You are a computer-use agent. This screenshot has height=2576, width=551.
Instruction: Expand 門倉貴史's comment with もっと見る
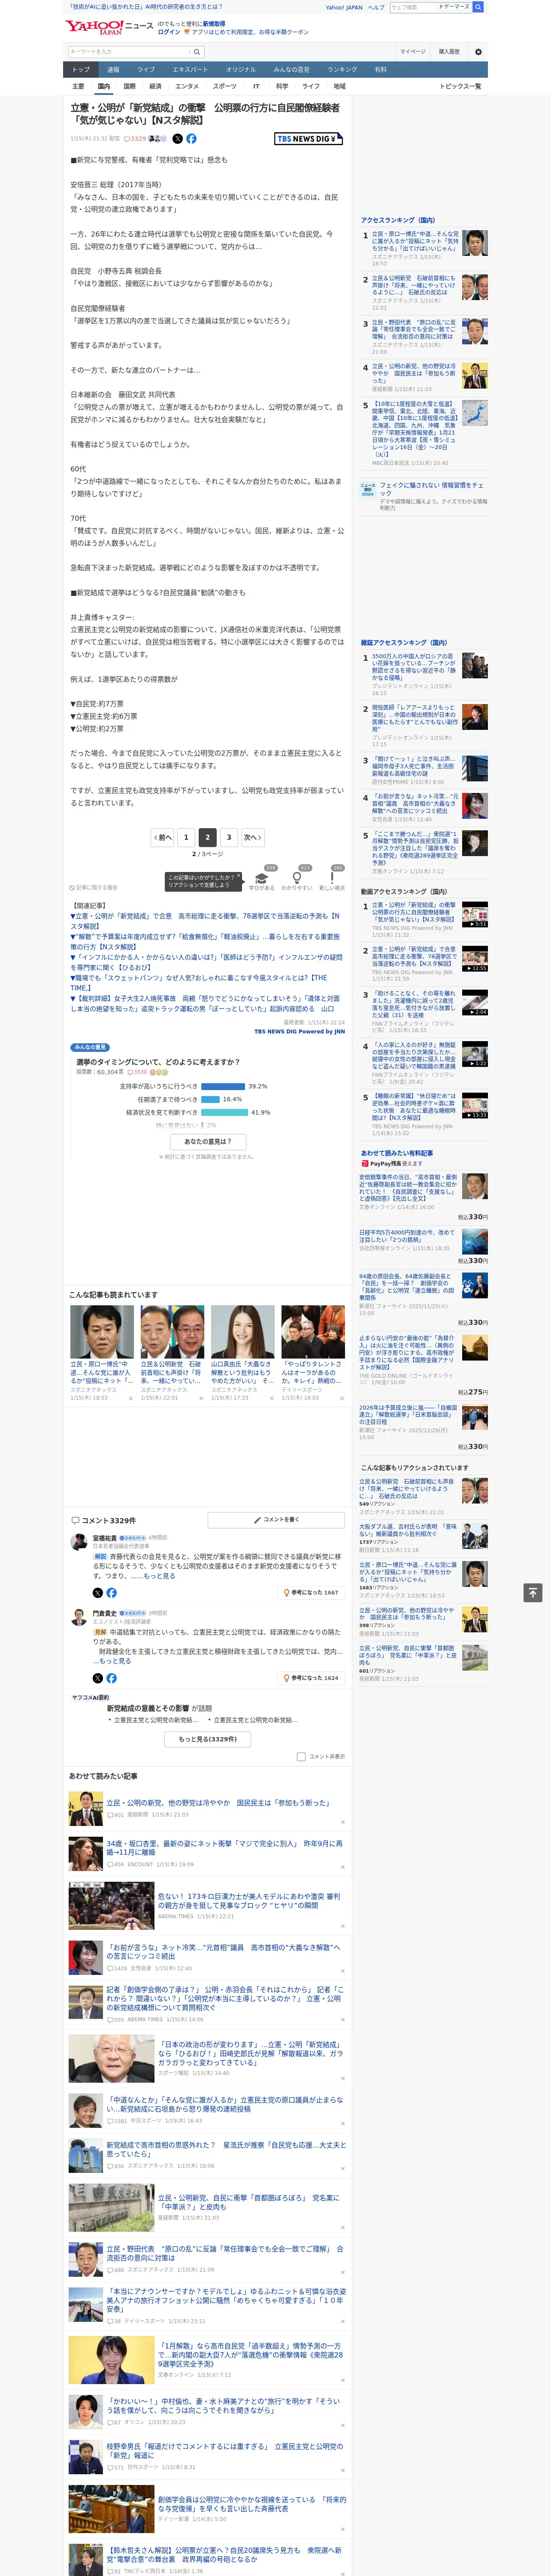pyautogui.click(x=115, y=1661)
